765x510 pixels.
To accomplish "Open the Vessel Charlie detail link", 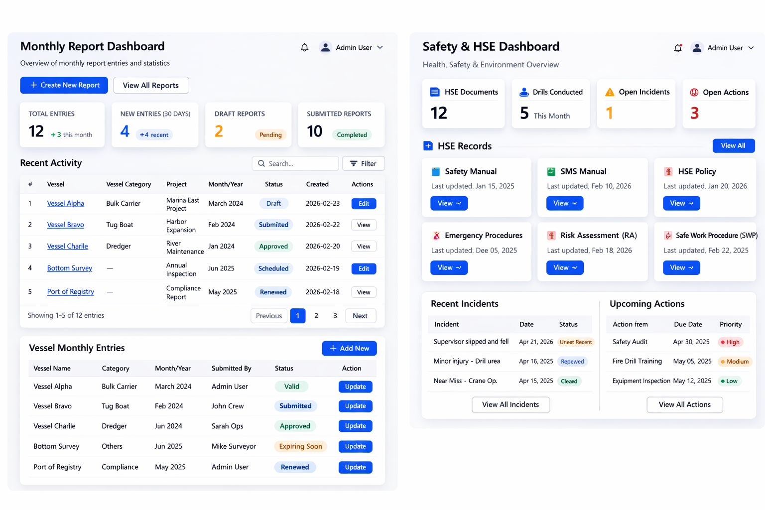I will 67,246.
